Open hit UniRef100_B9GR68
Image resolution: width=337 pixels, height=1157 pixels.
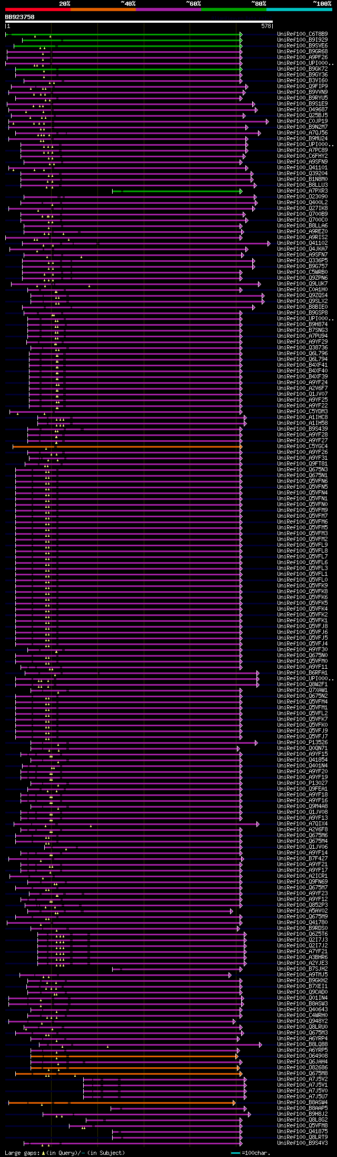tap(302, 52)
